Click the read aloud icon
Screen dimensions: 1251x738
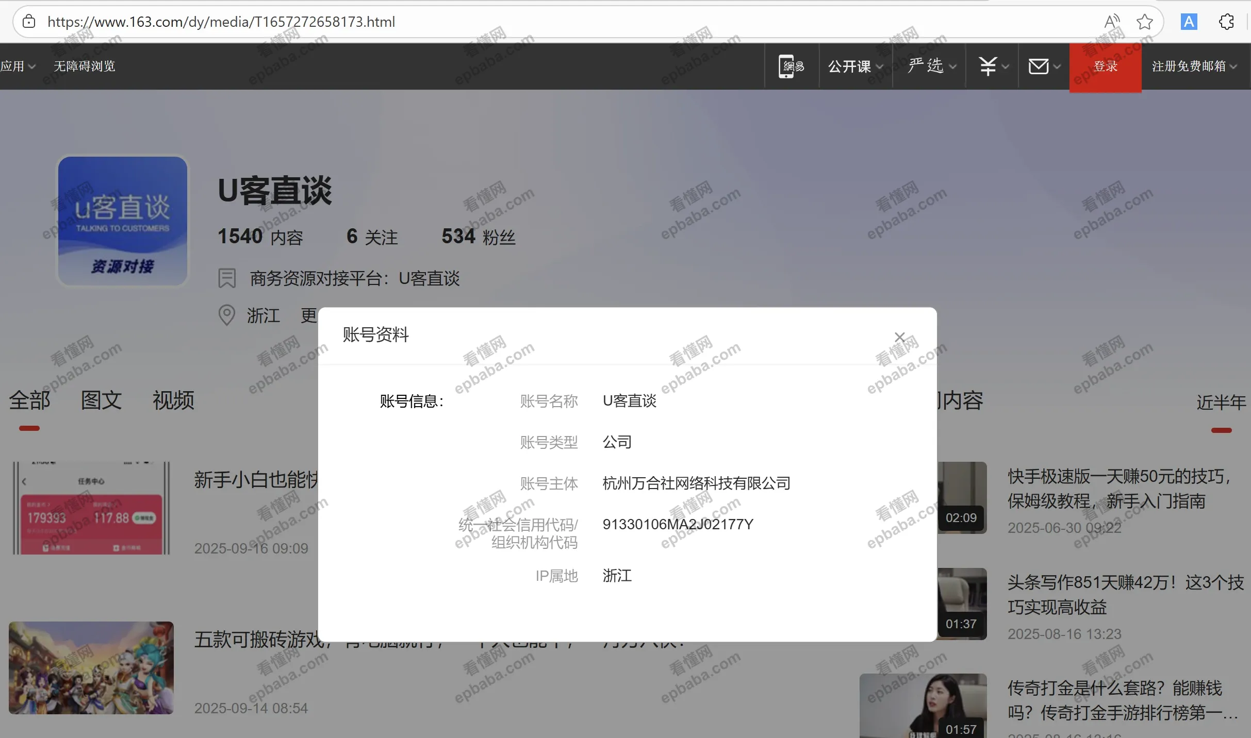click(1112, 22)
